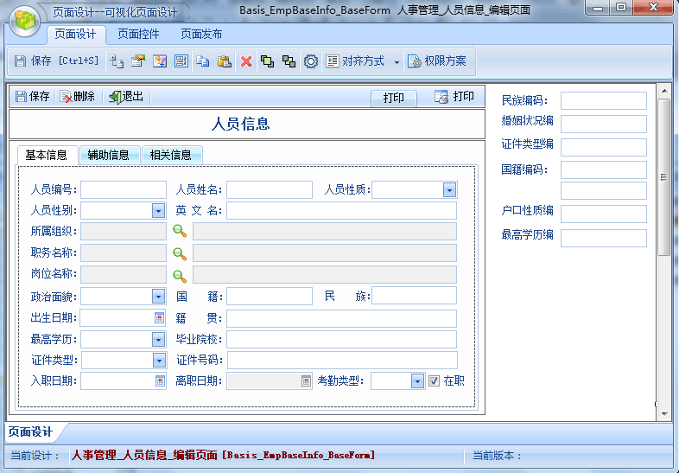Click the 民族 input field
Viewport: 679px width, 473px height.
tap(414, 295)
